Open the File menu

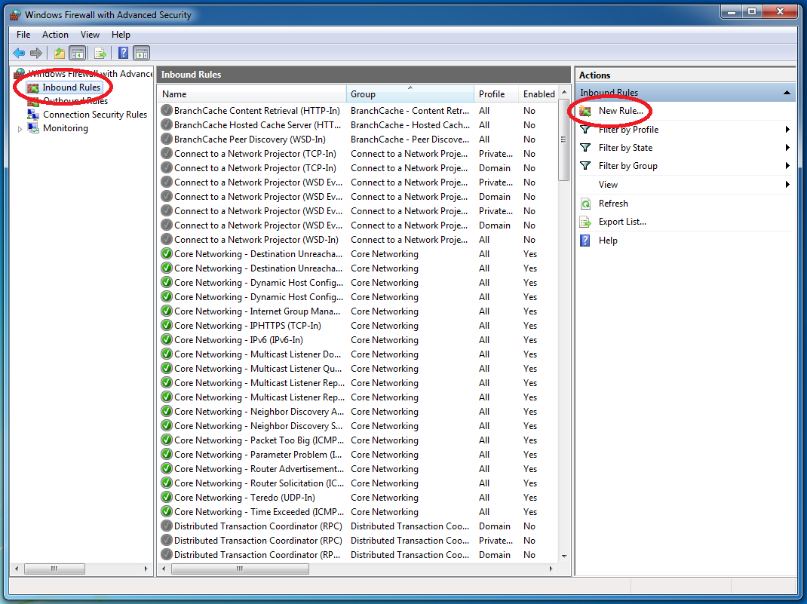tap(23, 35)
